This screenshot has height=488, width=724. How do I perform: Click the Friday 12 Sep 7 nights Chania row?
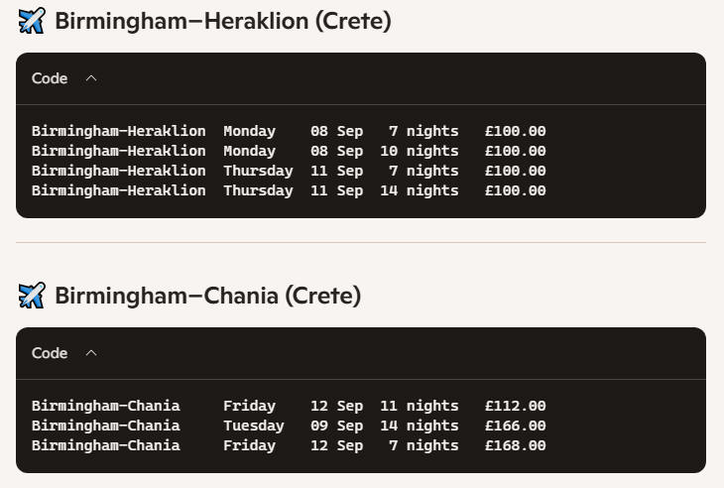[289, 445]
